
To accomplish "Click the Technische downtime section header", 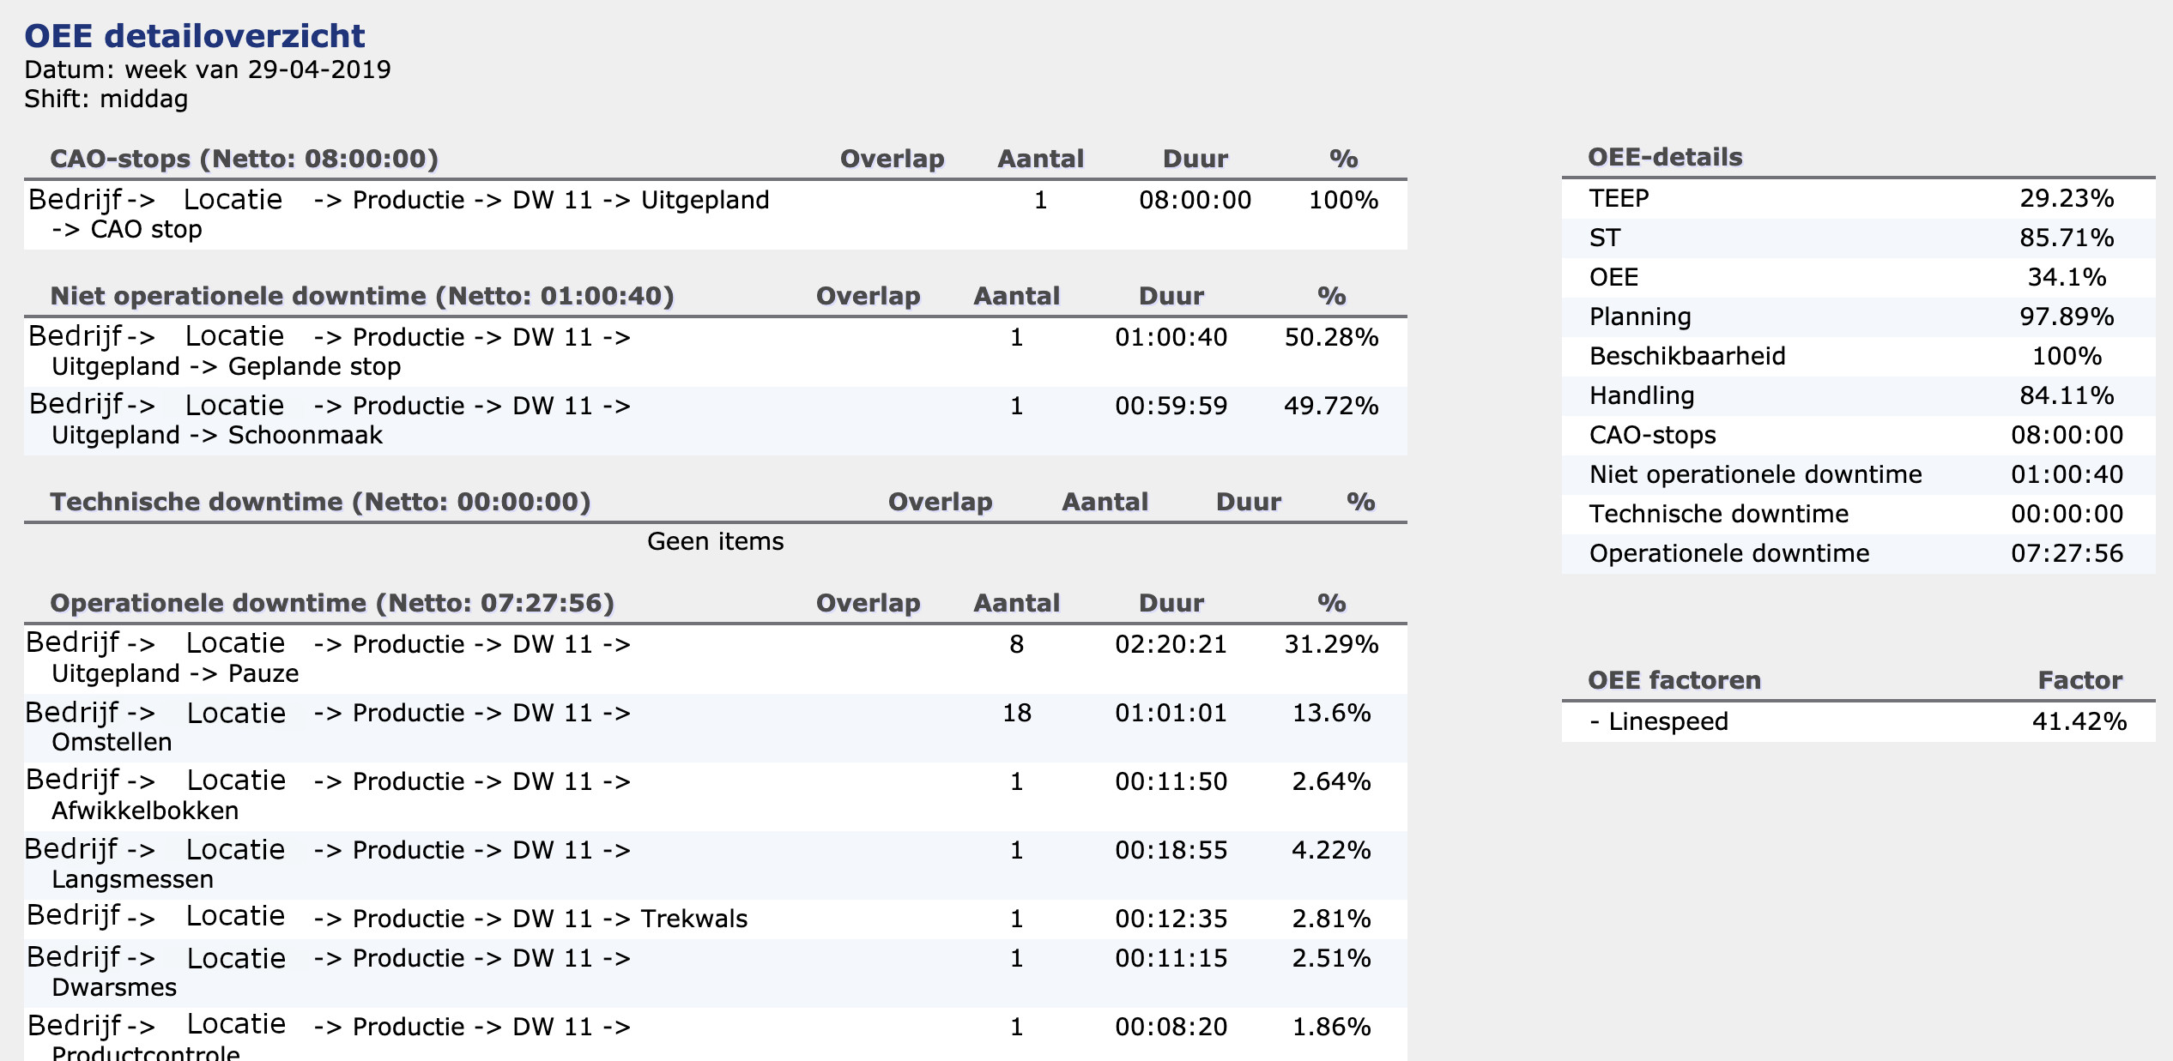I will pyautogui.click(x=320, y=503).
